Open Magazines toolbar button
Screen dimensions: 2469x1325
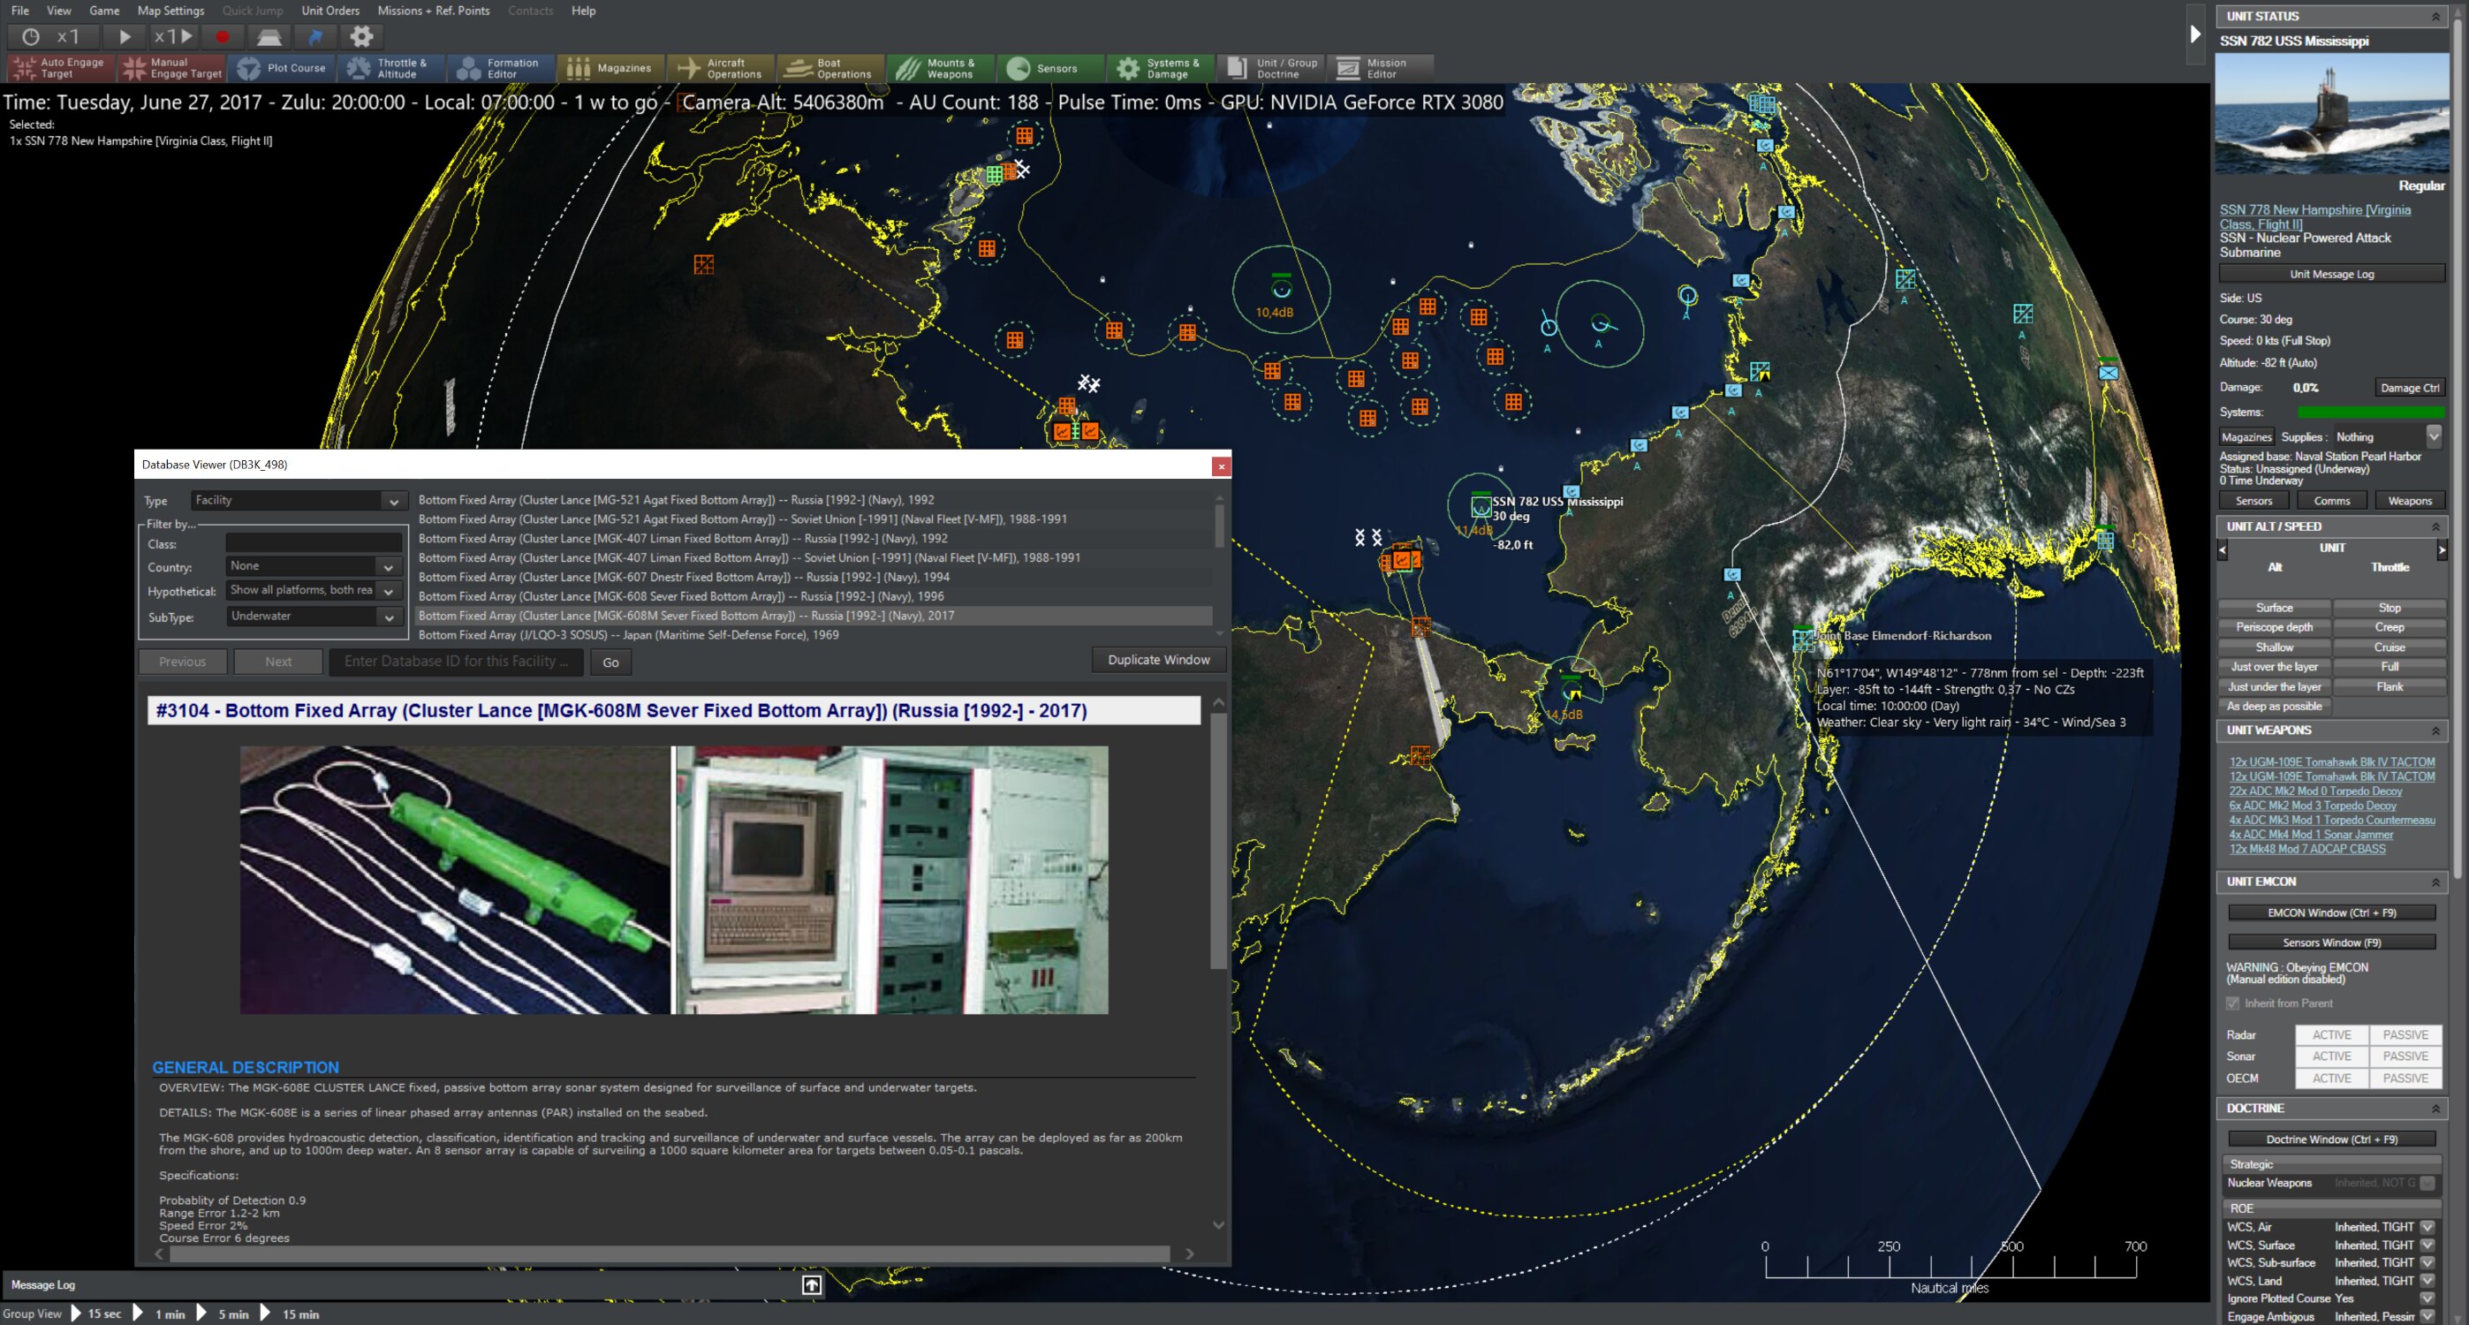[609, 68]
